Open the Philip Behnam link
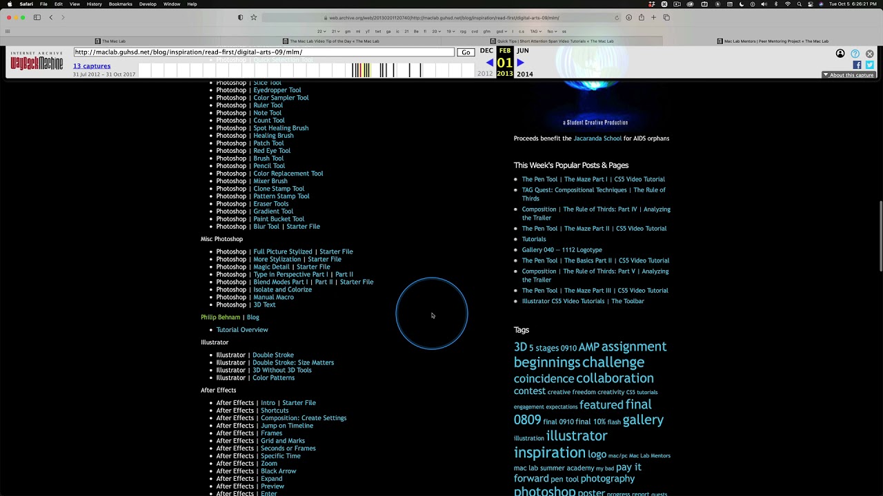Viewport: 883px width, 496px height. (220, 317)
